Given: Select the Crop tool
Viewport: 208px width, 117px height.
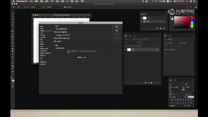Looking at the screenshot, I should click(x=13, y=25).
